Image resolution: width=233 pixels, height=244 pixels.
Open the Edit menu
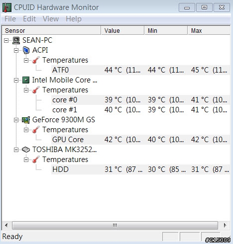pyautogui.click(x=29, y=19)
